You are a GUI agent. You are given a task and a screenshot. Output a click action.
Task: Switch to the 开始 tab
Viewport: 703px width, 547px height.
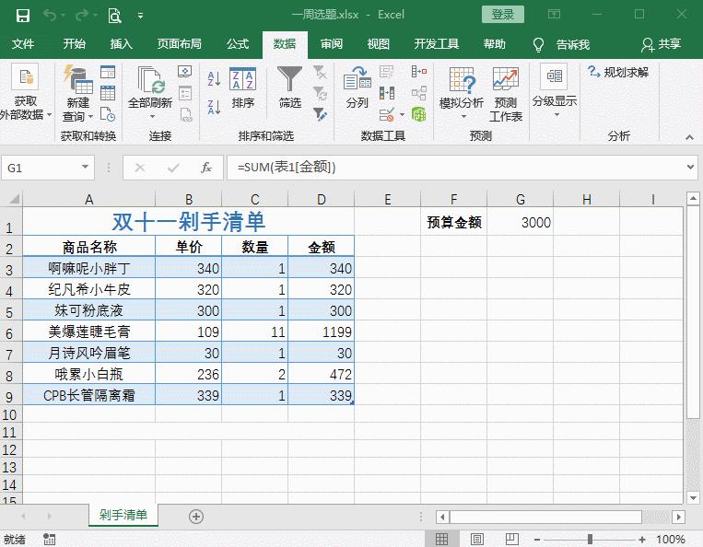[x=74, y=44]
